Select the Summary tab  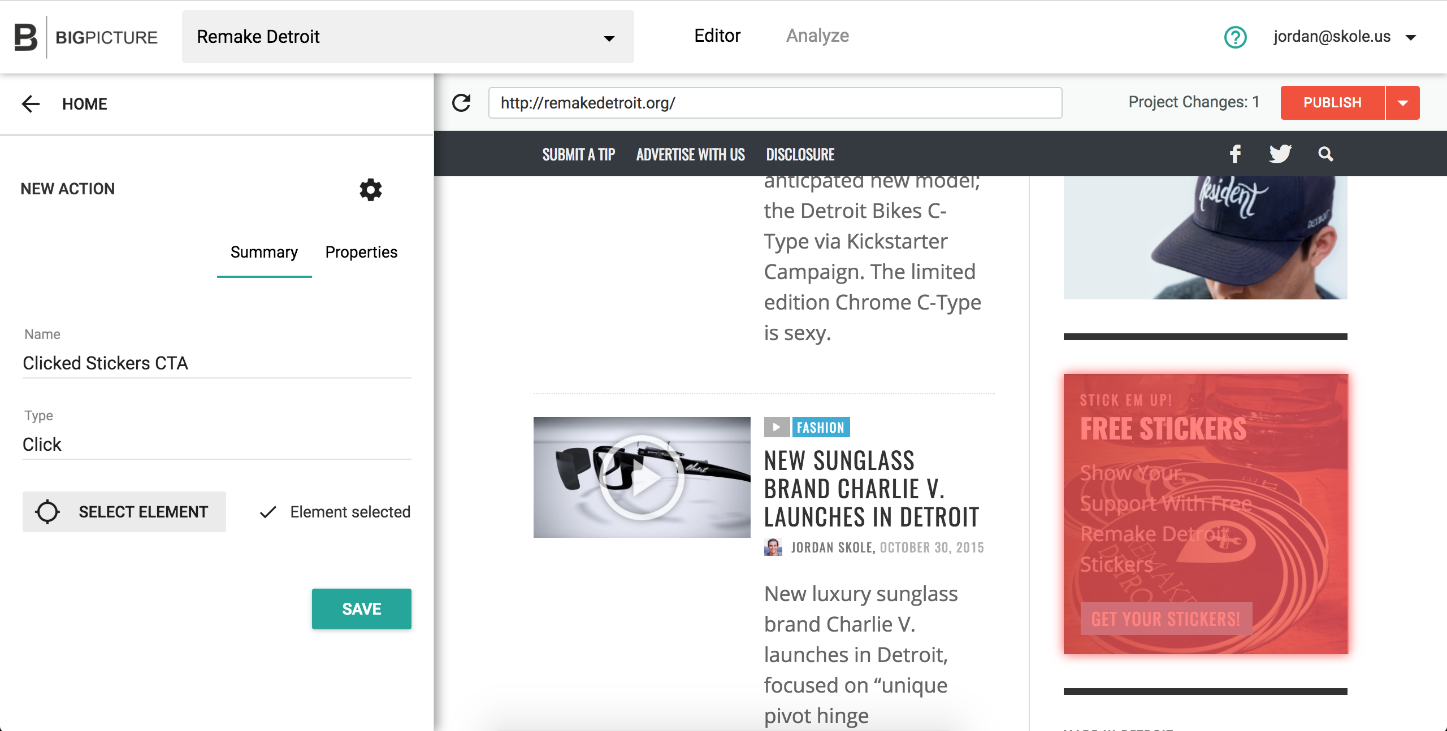264,252
